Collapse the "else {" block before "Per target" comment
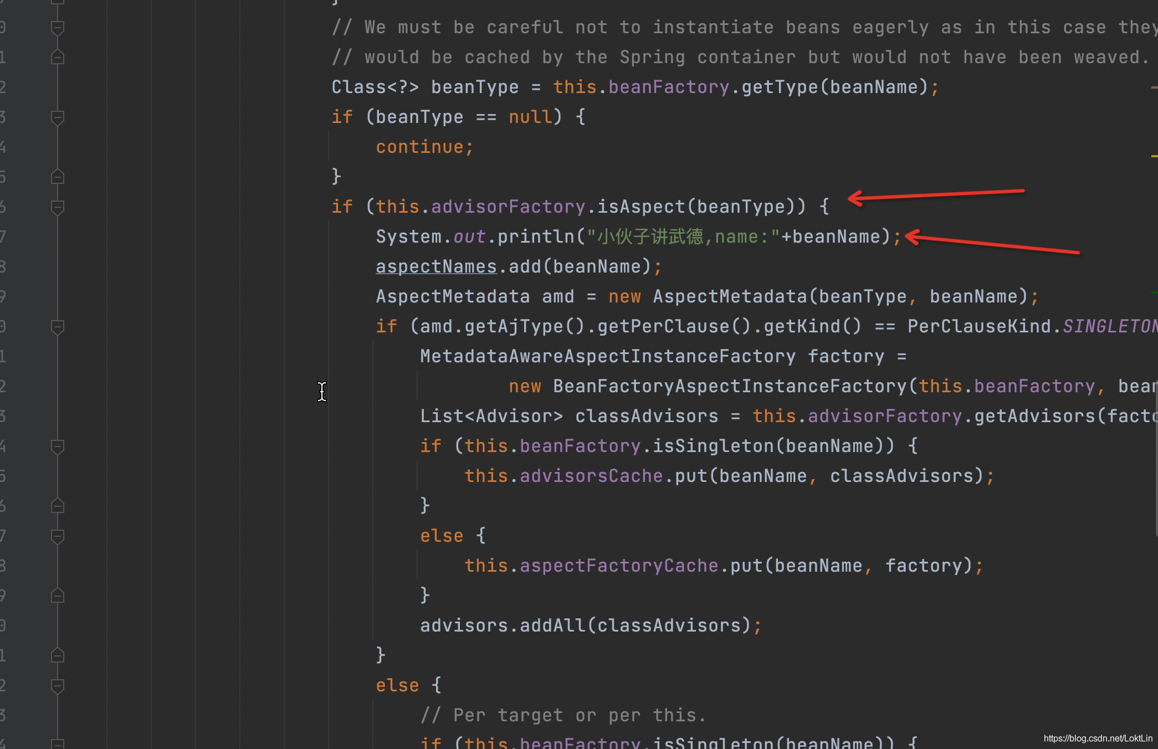Screen dimensions: 1158x749 click(58, 685)
